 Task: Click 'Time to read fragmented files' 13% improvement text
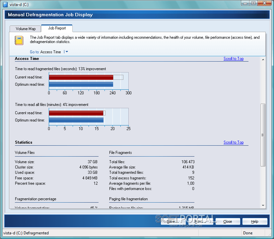[x=60, y=69]
